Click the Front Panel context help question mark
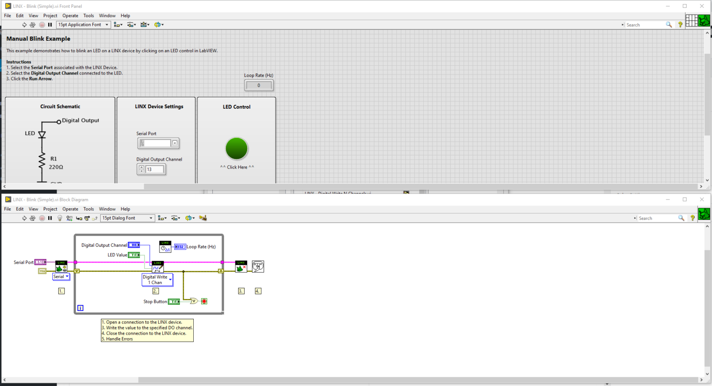Screen dimensions: 712x386 coord(680,25)
